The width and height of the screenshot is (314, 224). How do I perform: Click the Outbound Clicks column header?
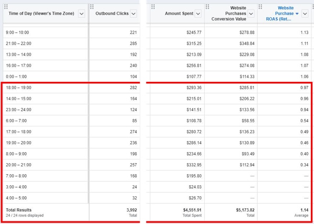click(x=112, y=14)
